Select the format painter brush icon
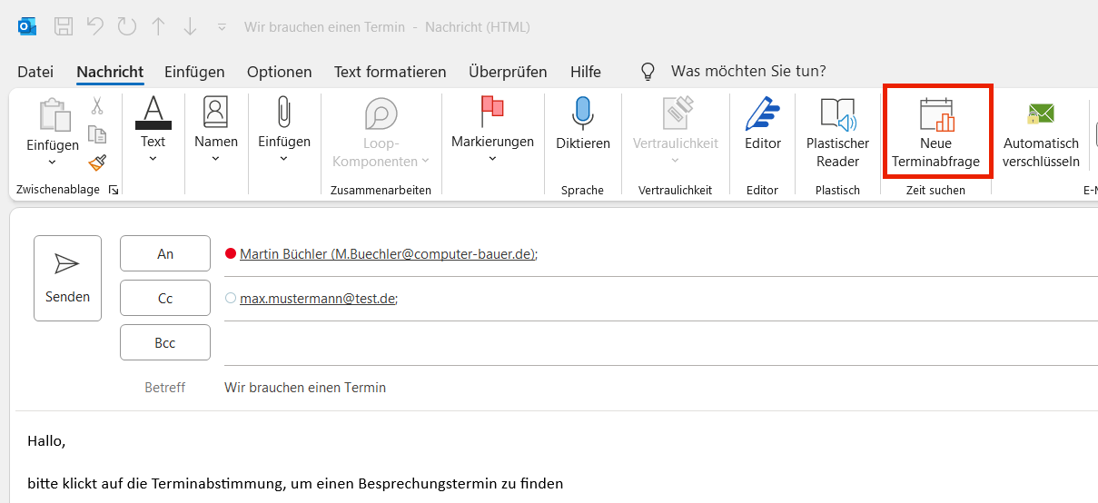This screenshot has width=1098, height=503. pyautogui.click(x=97, y=163)
